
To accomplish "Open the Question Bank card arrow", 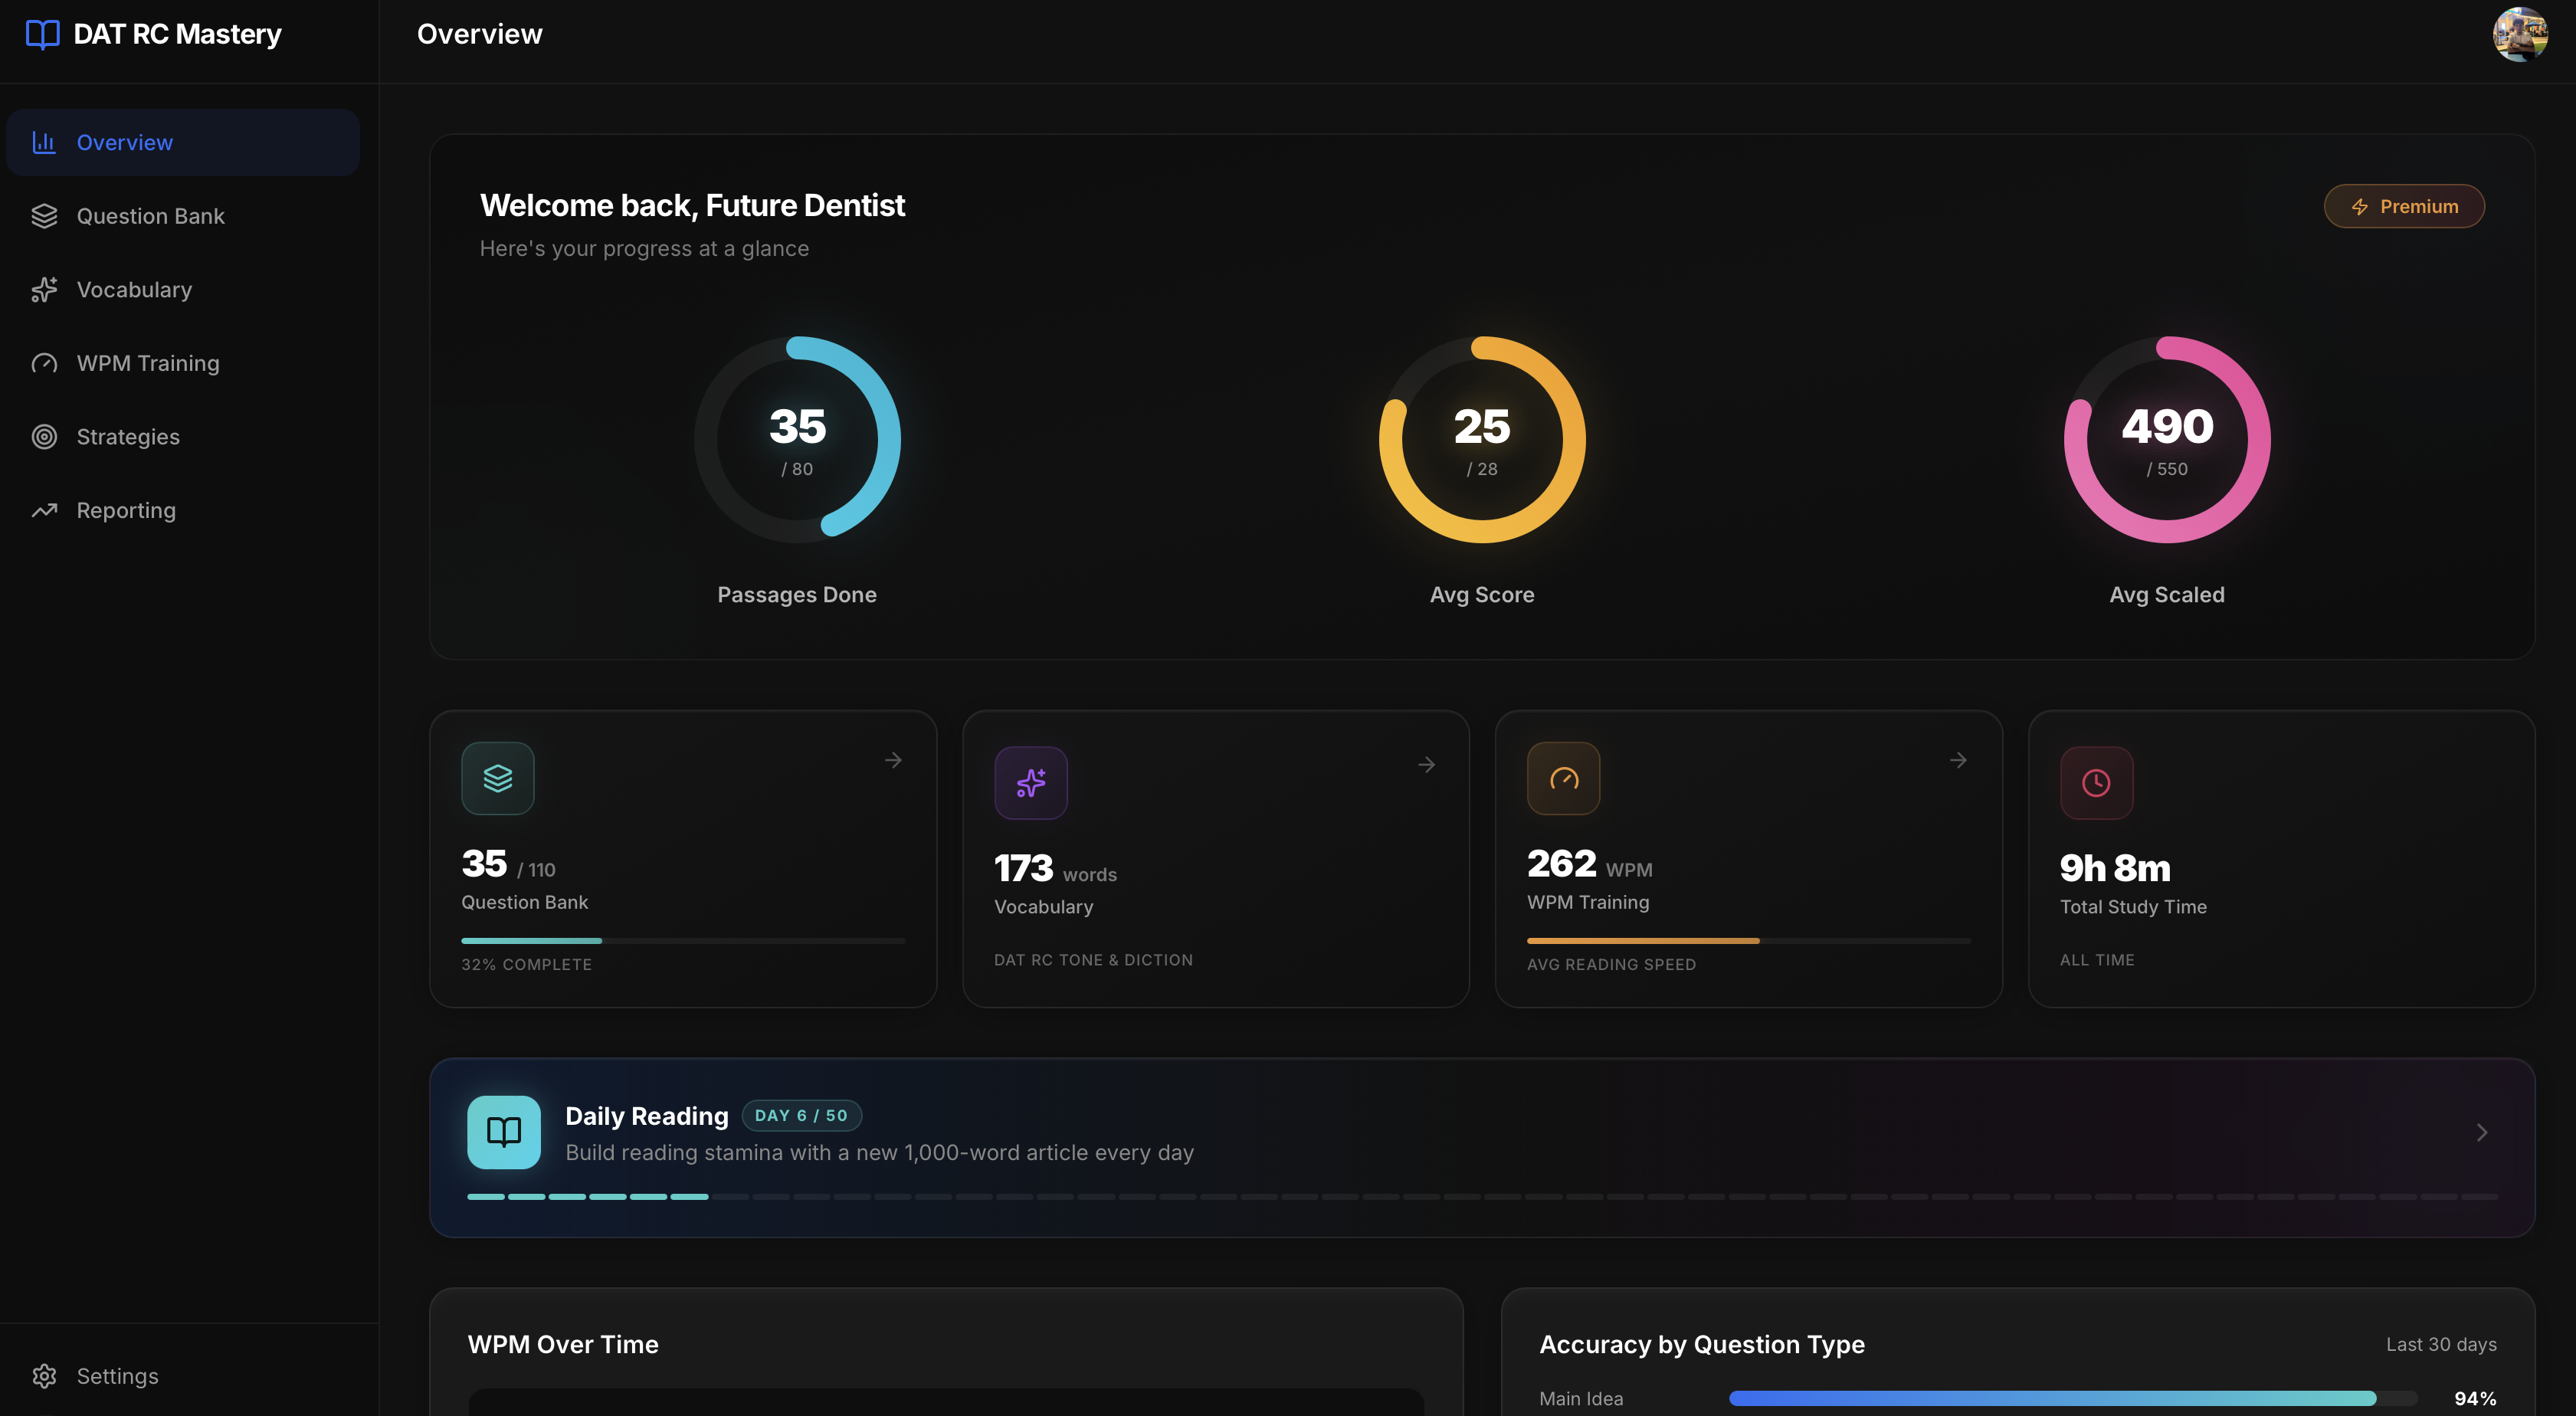I will pyautogui.click(x=893, y=760).
